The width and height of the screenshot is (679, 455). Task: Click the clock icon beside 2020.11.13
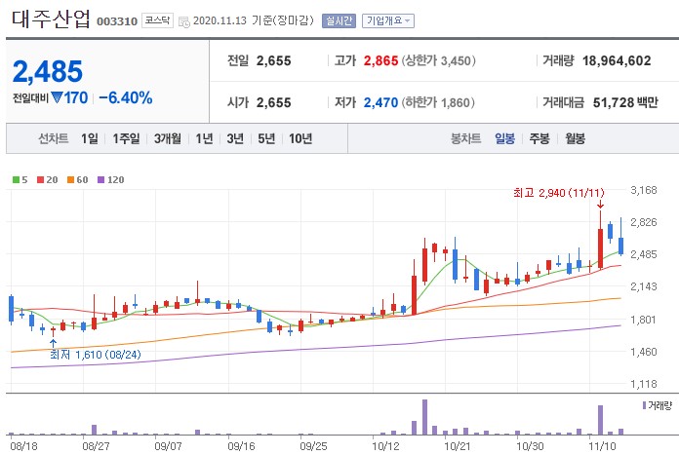click(184, 21)
